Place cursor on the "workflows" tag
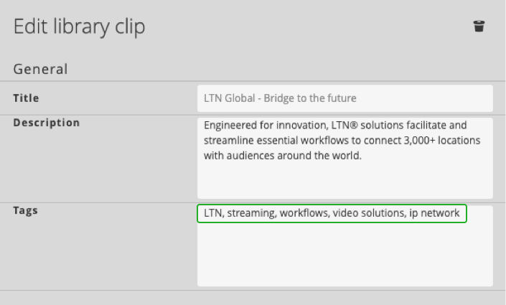This screenshot has height=305, width=506. click(303, 214)
